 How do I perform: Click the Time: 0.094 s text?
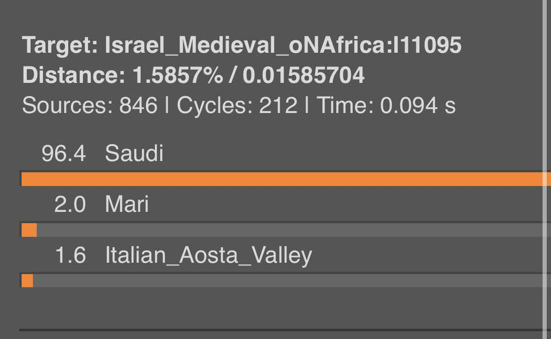[386, 105]
